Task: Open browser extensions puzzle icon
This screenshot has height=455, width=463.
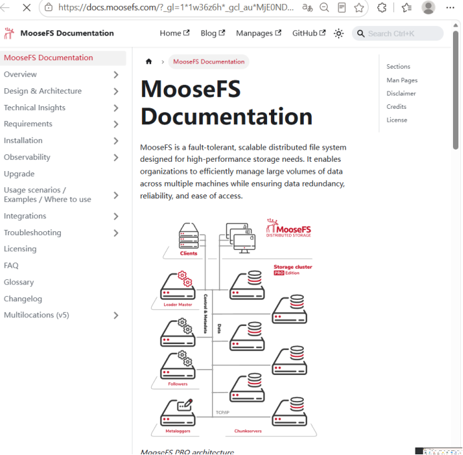Action: pos(381,7)
